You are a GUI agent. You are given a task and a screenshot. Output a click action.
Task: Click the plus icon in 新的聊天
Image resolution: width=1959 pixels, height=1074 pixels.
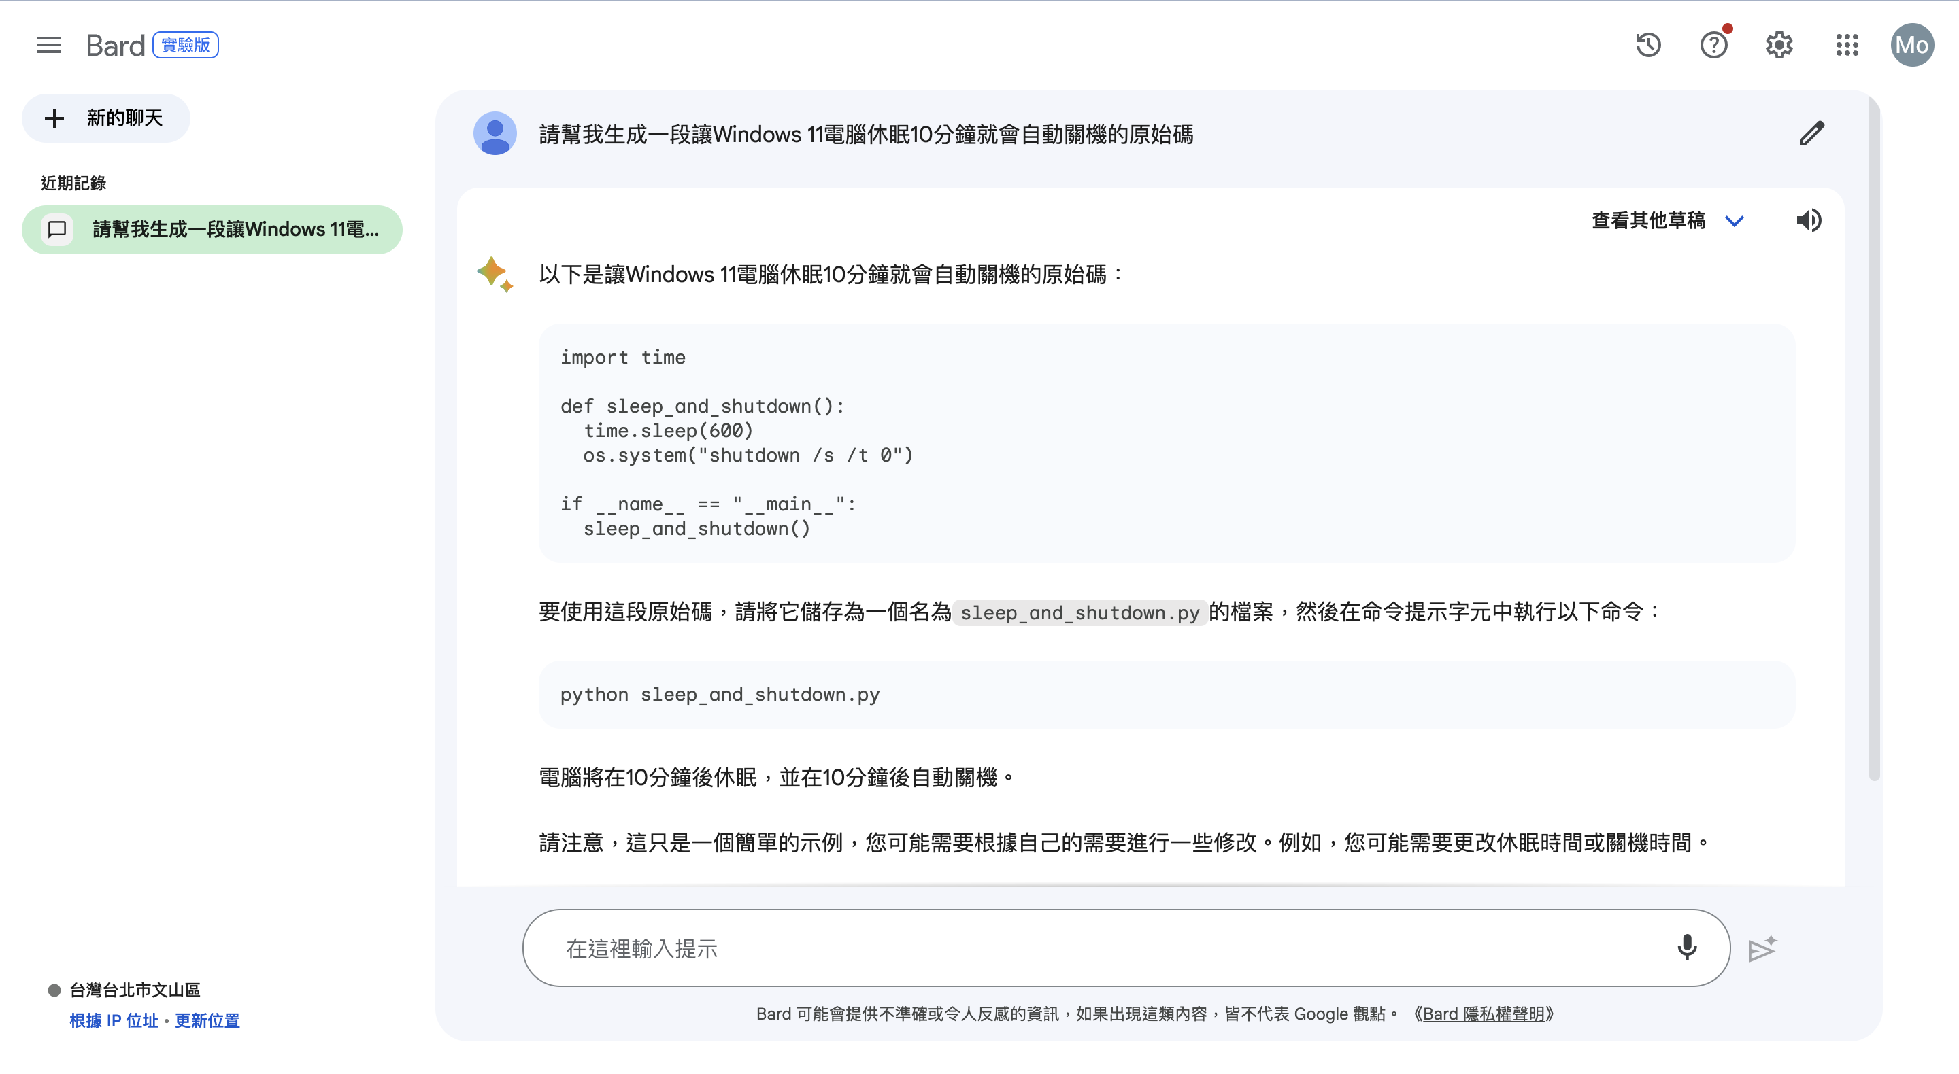(x=54, y=118)
